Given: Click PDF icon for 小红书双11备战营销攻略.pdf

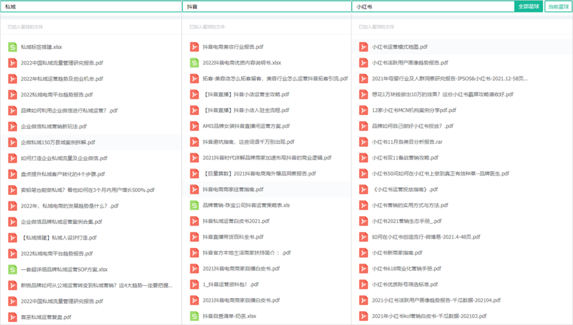Looking at the screenshot, I should coord(363,158).
